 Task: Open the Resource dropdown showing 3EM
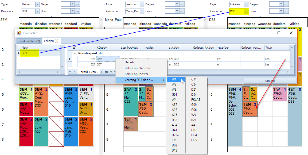point(37,11)
